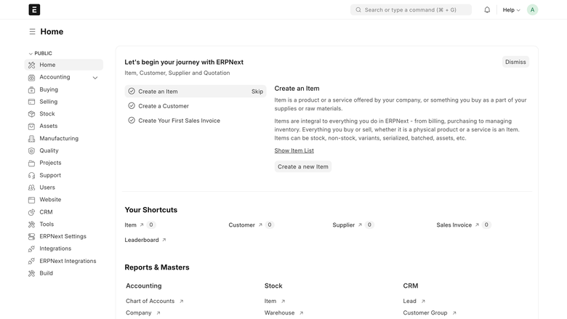Click the Stock cube icon
The height and width of the screenshot is (319, 567).
pos(32,114)
